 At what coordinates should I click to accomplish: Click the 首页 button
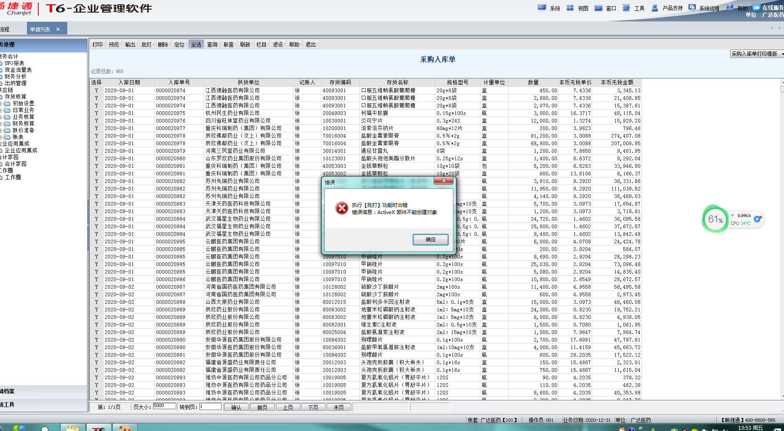(x=262, y=407)
